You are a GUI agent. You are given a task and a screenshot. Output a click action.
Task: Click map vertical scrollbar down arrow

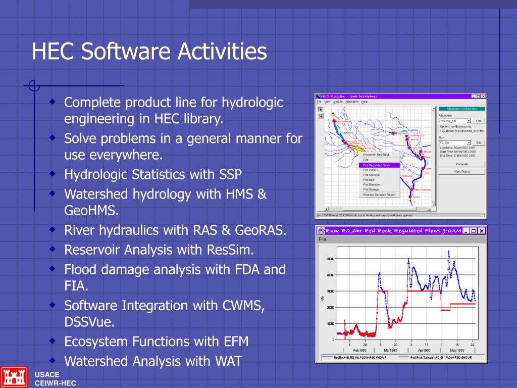434,204
